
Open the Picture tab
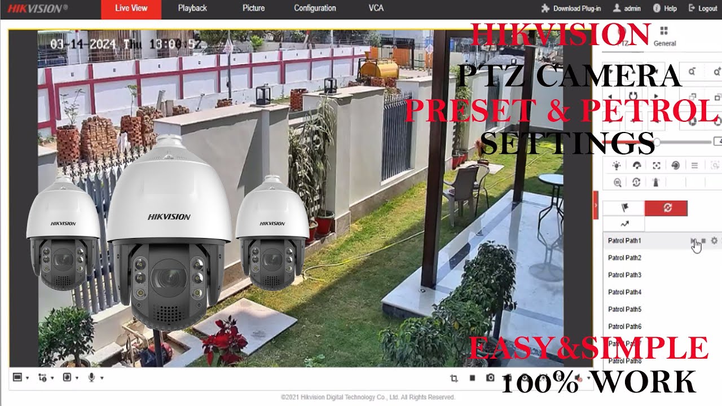(253, 8)
